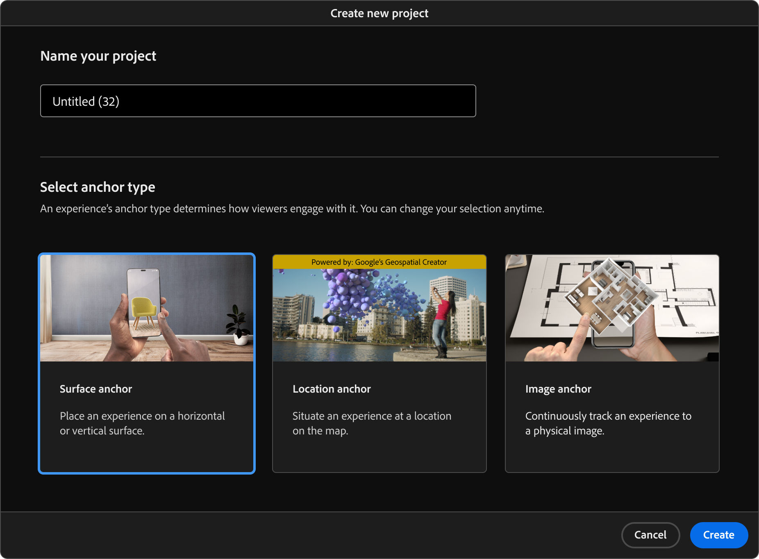Viewport: 759px width, 559px height.
Task: Select the Surface anchor card
Action: (147, 364)
